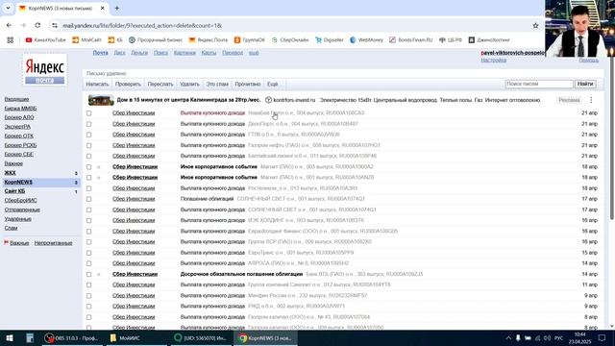Click the Это спам button

tap(217, 84)
